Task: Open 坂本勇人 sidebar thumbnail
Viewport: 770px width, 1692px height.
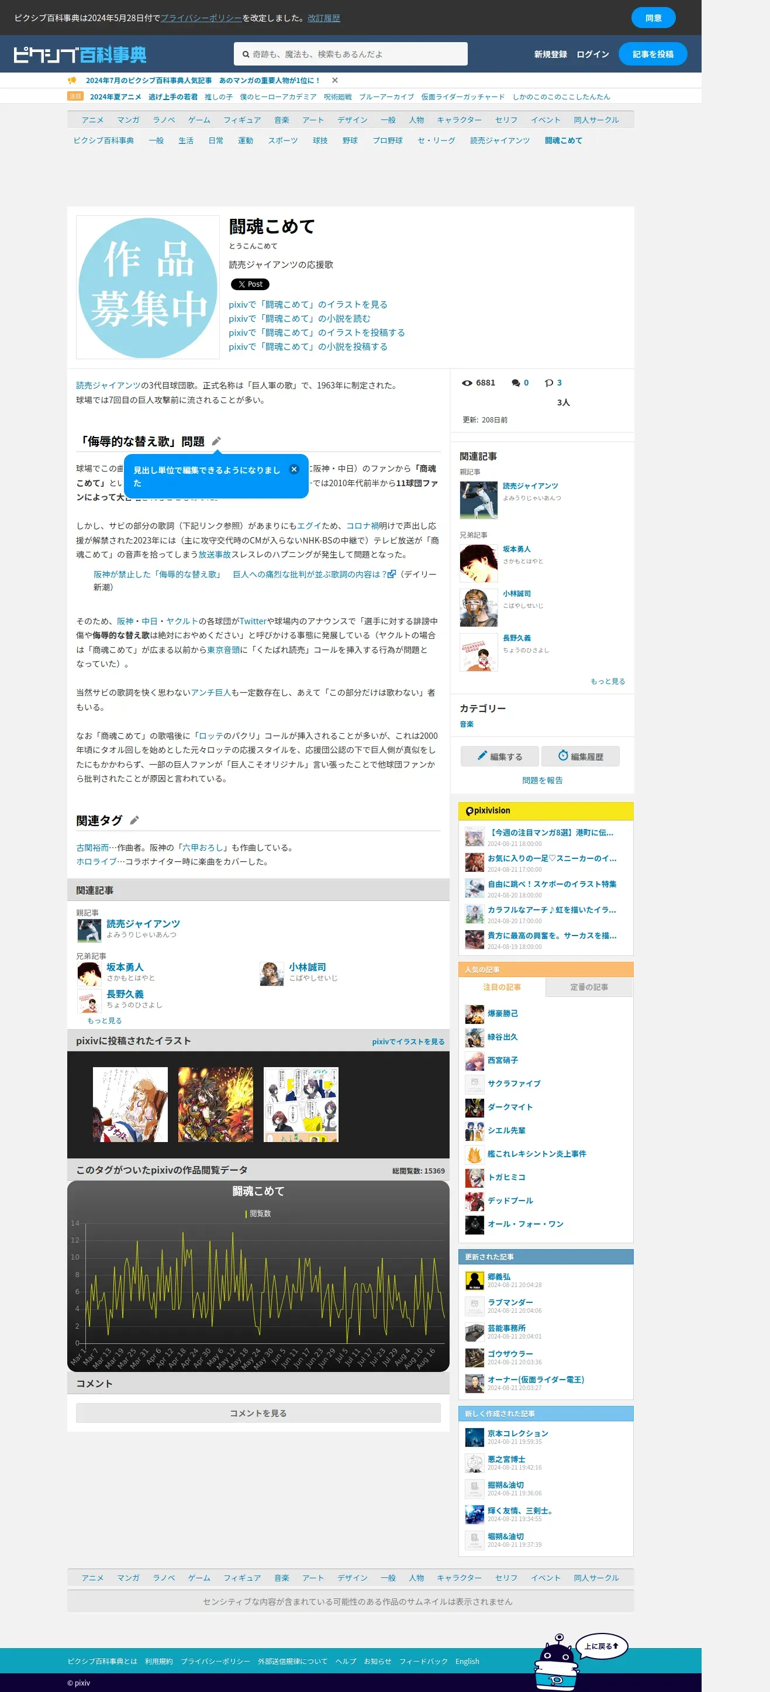Action: click(x=478, y=563)
